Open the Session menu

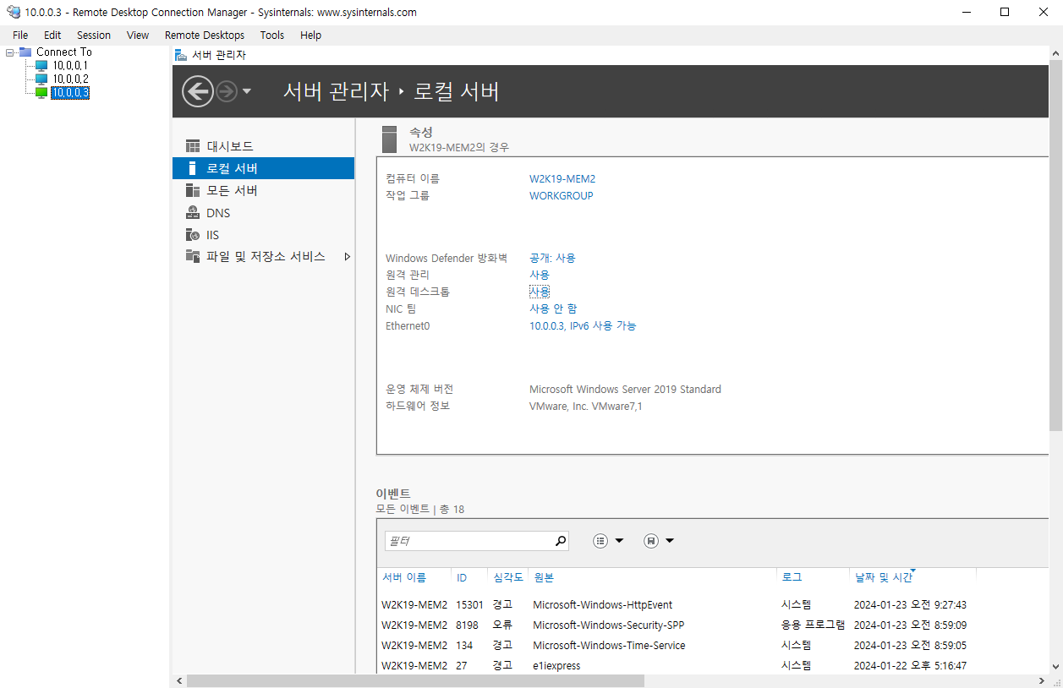coord(94,35)
